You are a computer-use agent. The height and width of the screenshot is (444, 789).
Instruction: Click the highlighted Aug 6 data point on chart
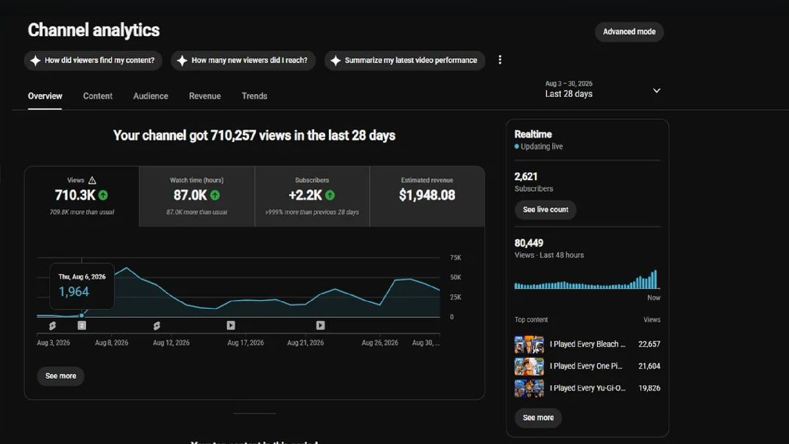pos(82,315)
